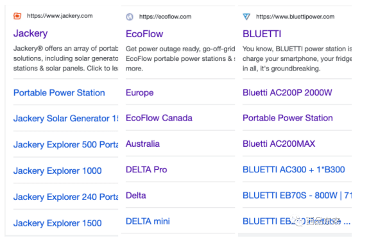Visit the EcoFlow Europe sitelink
The image size is (378, 243).
tap(139, 93)
